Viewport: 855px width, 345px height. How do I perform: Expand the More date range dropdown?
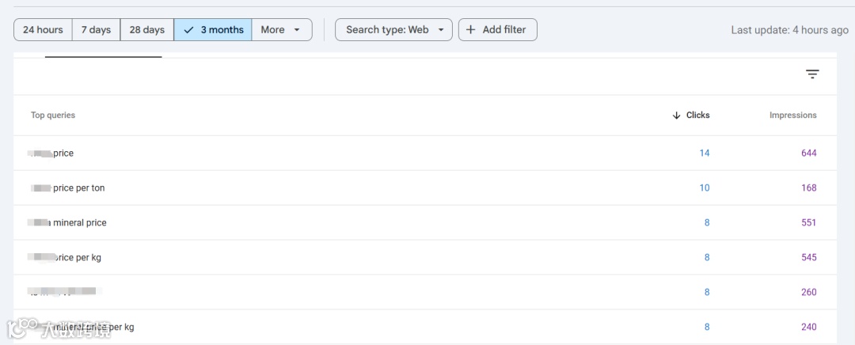pyautogui.click(x=281, y=30)
